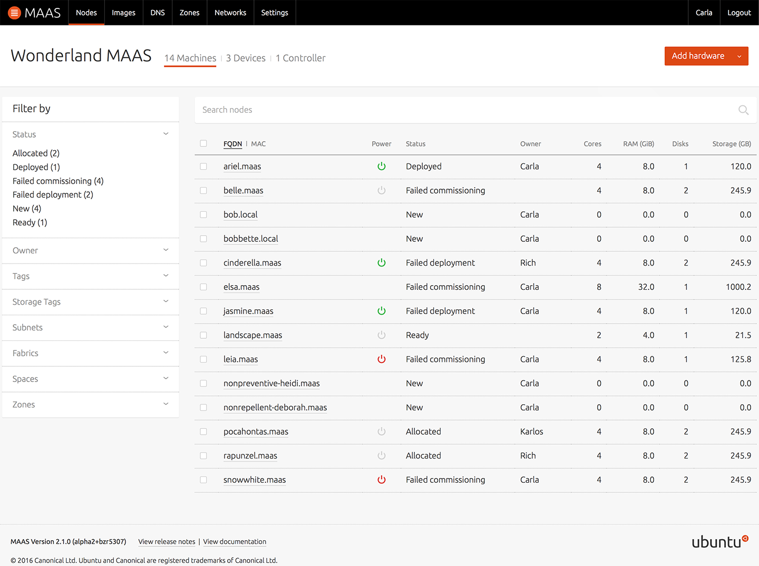The height and width of the screenshot is (566, 759).
Task: Check the landscape.maas checkbox
Action: 203,335
